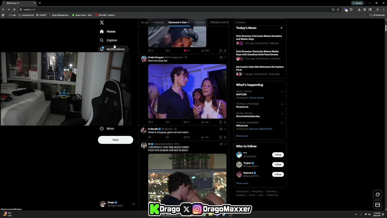Bookmark Lt Sendit's post
387x218 pixels.
pyautogui.click(x=220, y=137)
